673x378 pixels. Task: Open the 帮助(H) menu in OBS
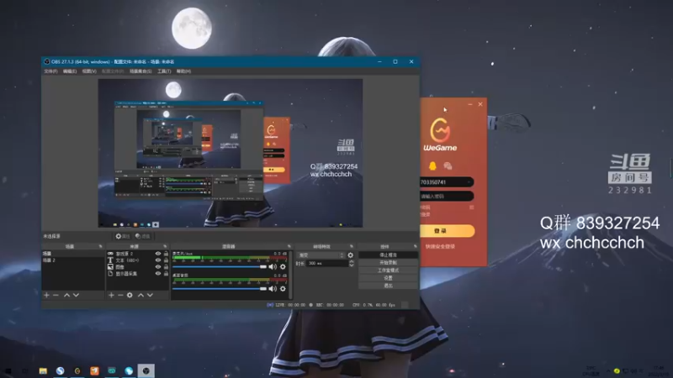click(x=183, y=71)
